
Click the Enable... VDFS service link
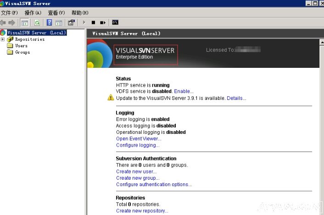(184, 91)
